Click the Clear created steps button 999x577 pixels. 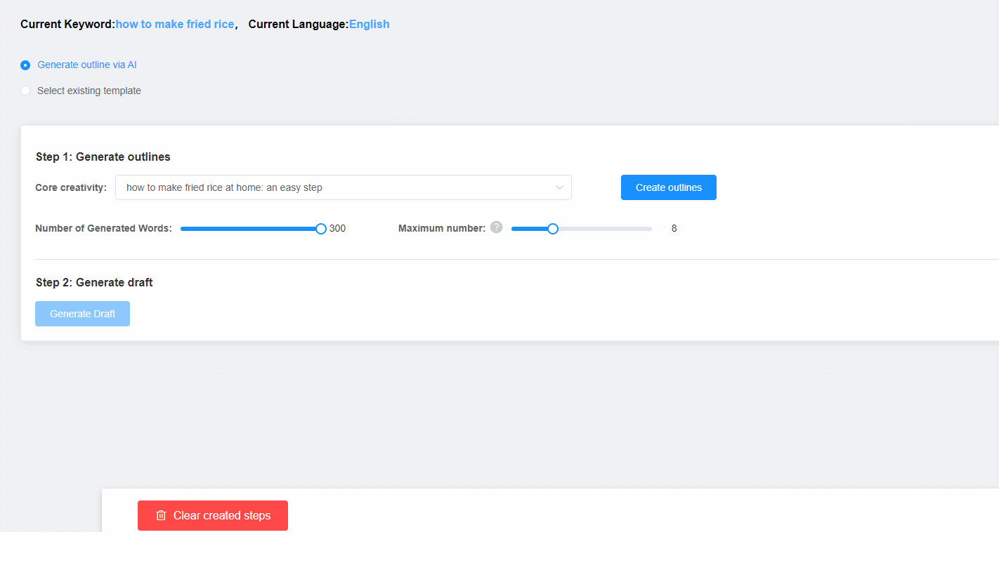tap(213, 515)
